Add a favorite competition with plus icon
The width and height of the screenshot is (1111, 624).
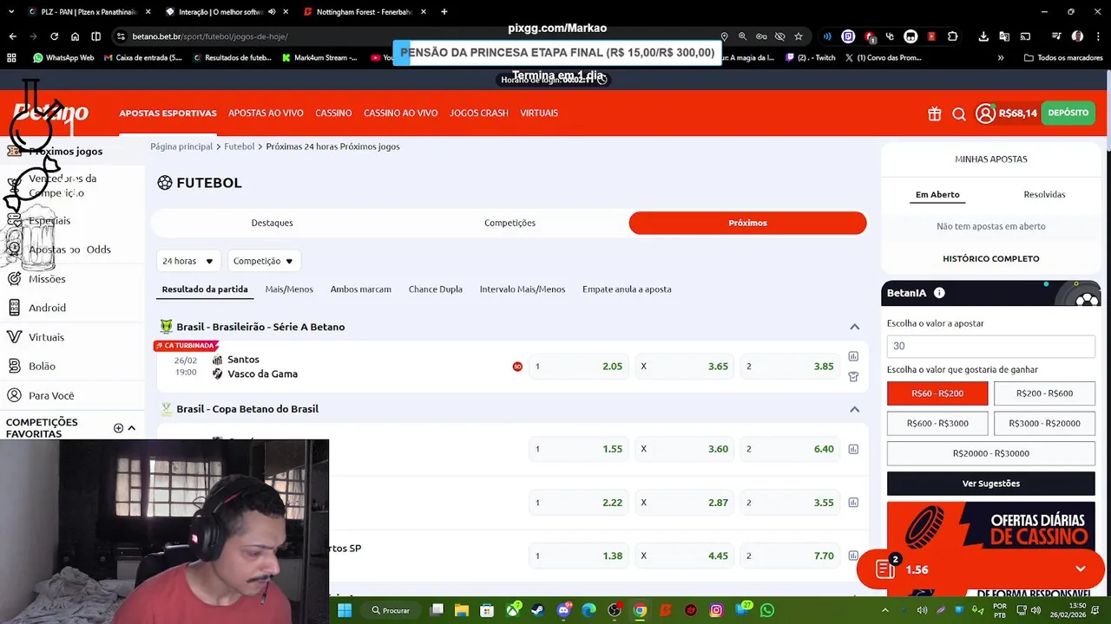(118, 428)
